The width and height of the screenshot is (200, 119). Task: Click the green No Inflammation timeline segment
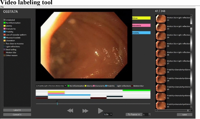[137, 91]
